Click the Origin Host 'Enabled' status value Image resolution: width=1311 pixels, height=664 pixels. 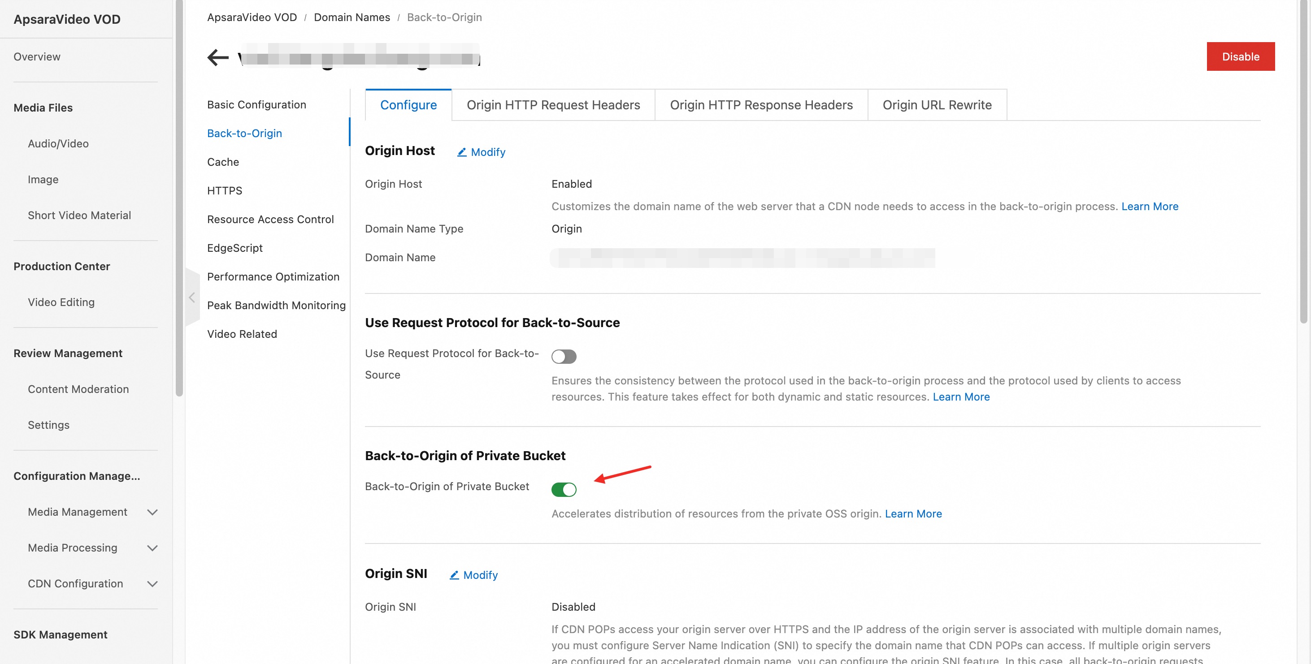(571, 184)
